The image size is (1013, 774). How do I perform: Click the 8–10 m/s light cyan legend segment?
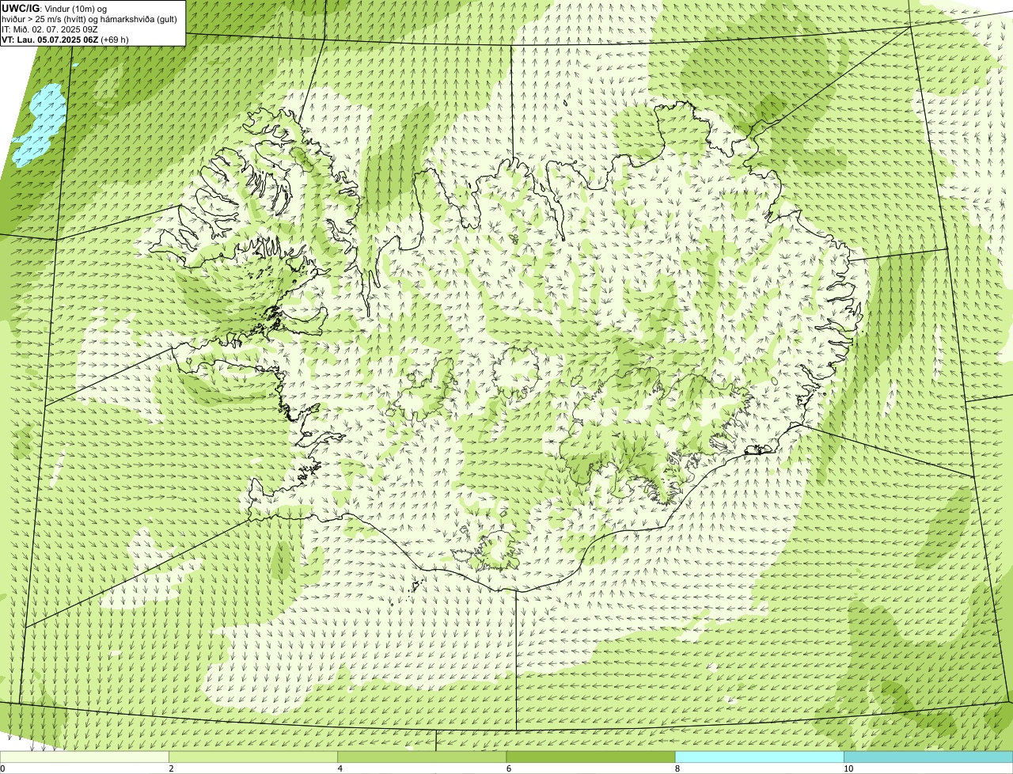(759, 757)
